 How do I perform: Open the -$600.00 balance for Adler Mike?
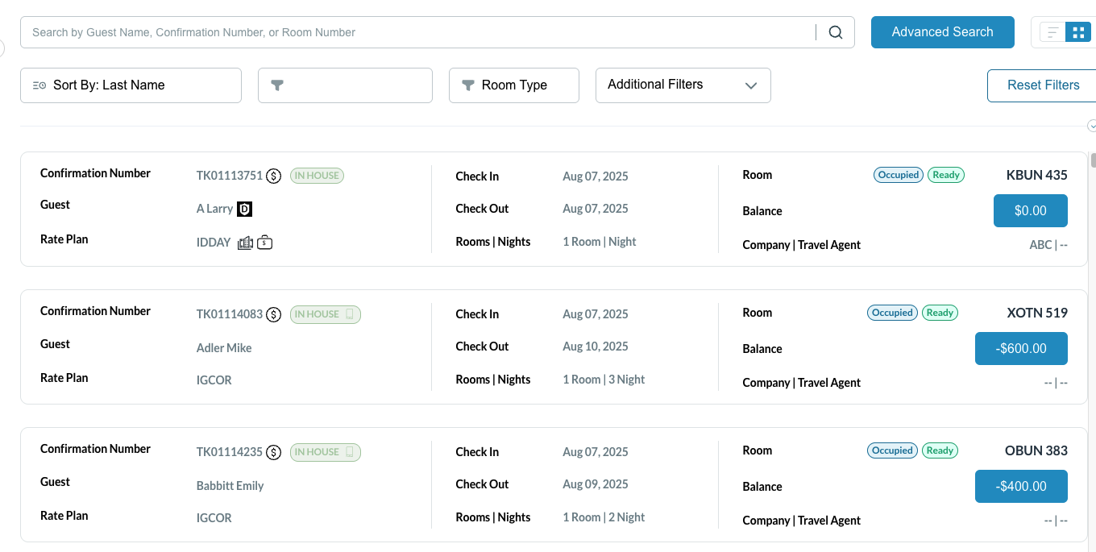coord(1020,349)
